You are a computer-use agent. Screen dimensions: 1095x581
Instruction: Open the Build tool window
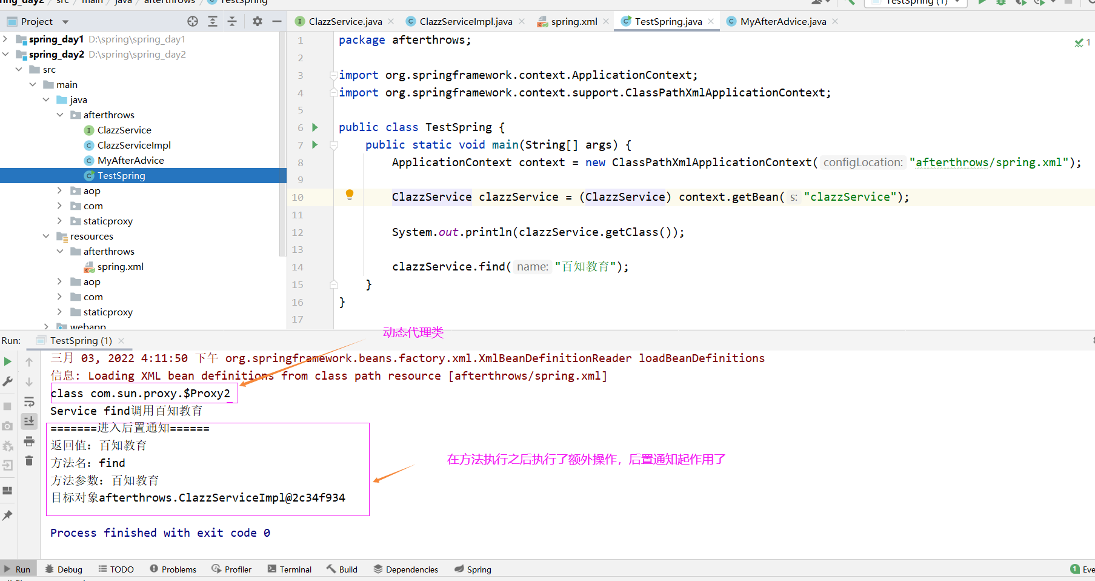click(342, 569)
